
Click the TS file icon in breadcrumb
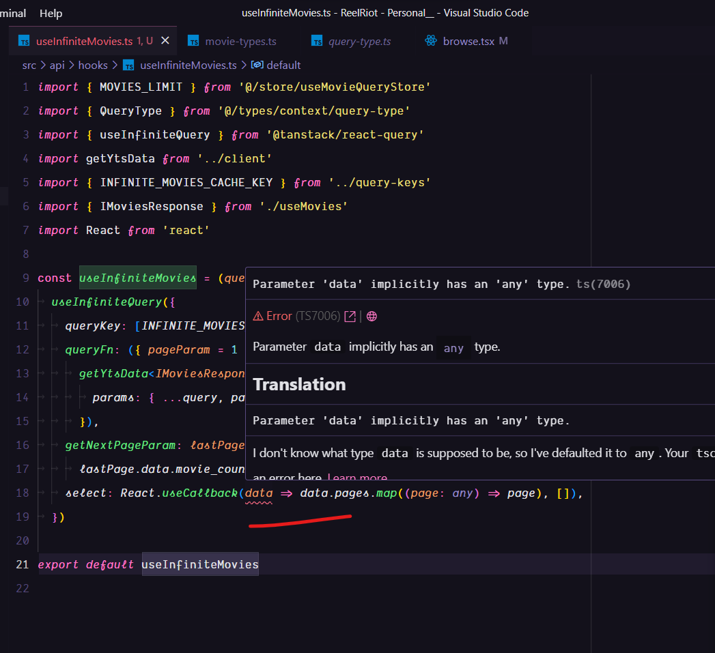129,65
